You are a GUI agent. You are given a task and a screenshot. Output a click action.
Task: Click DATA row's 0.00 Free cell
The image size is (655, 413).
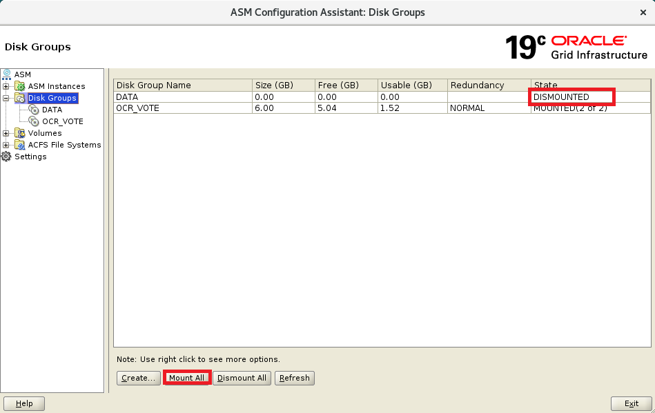click(x=346, y=97)
